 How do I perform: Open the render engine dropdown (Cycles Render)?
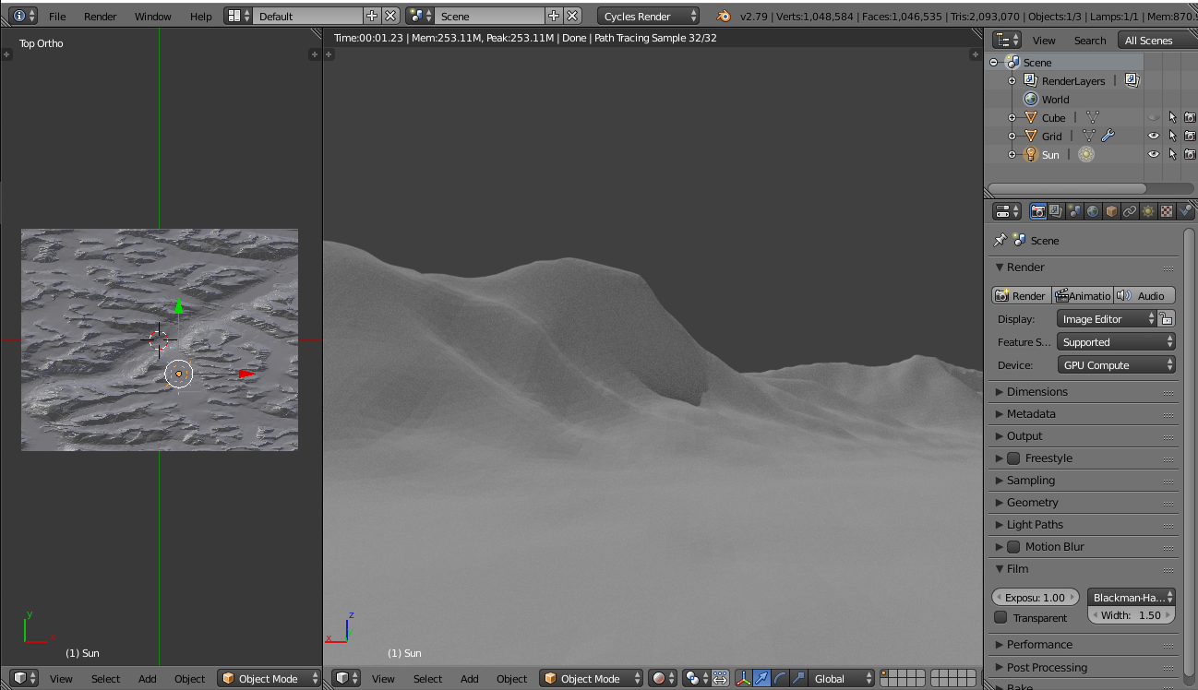649,16
